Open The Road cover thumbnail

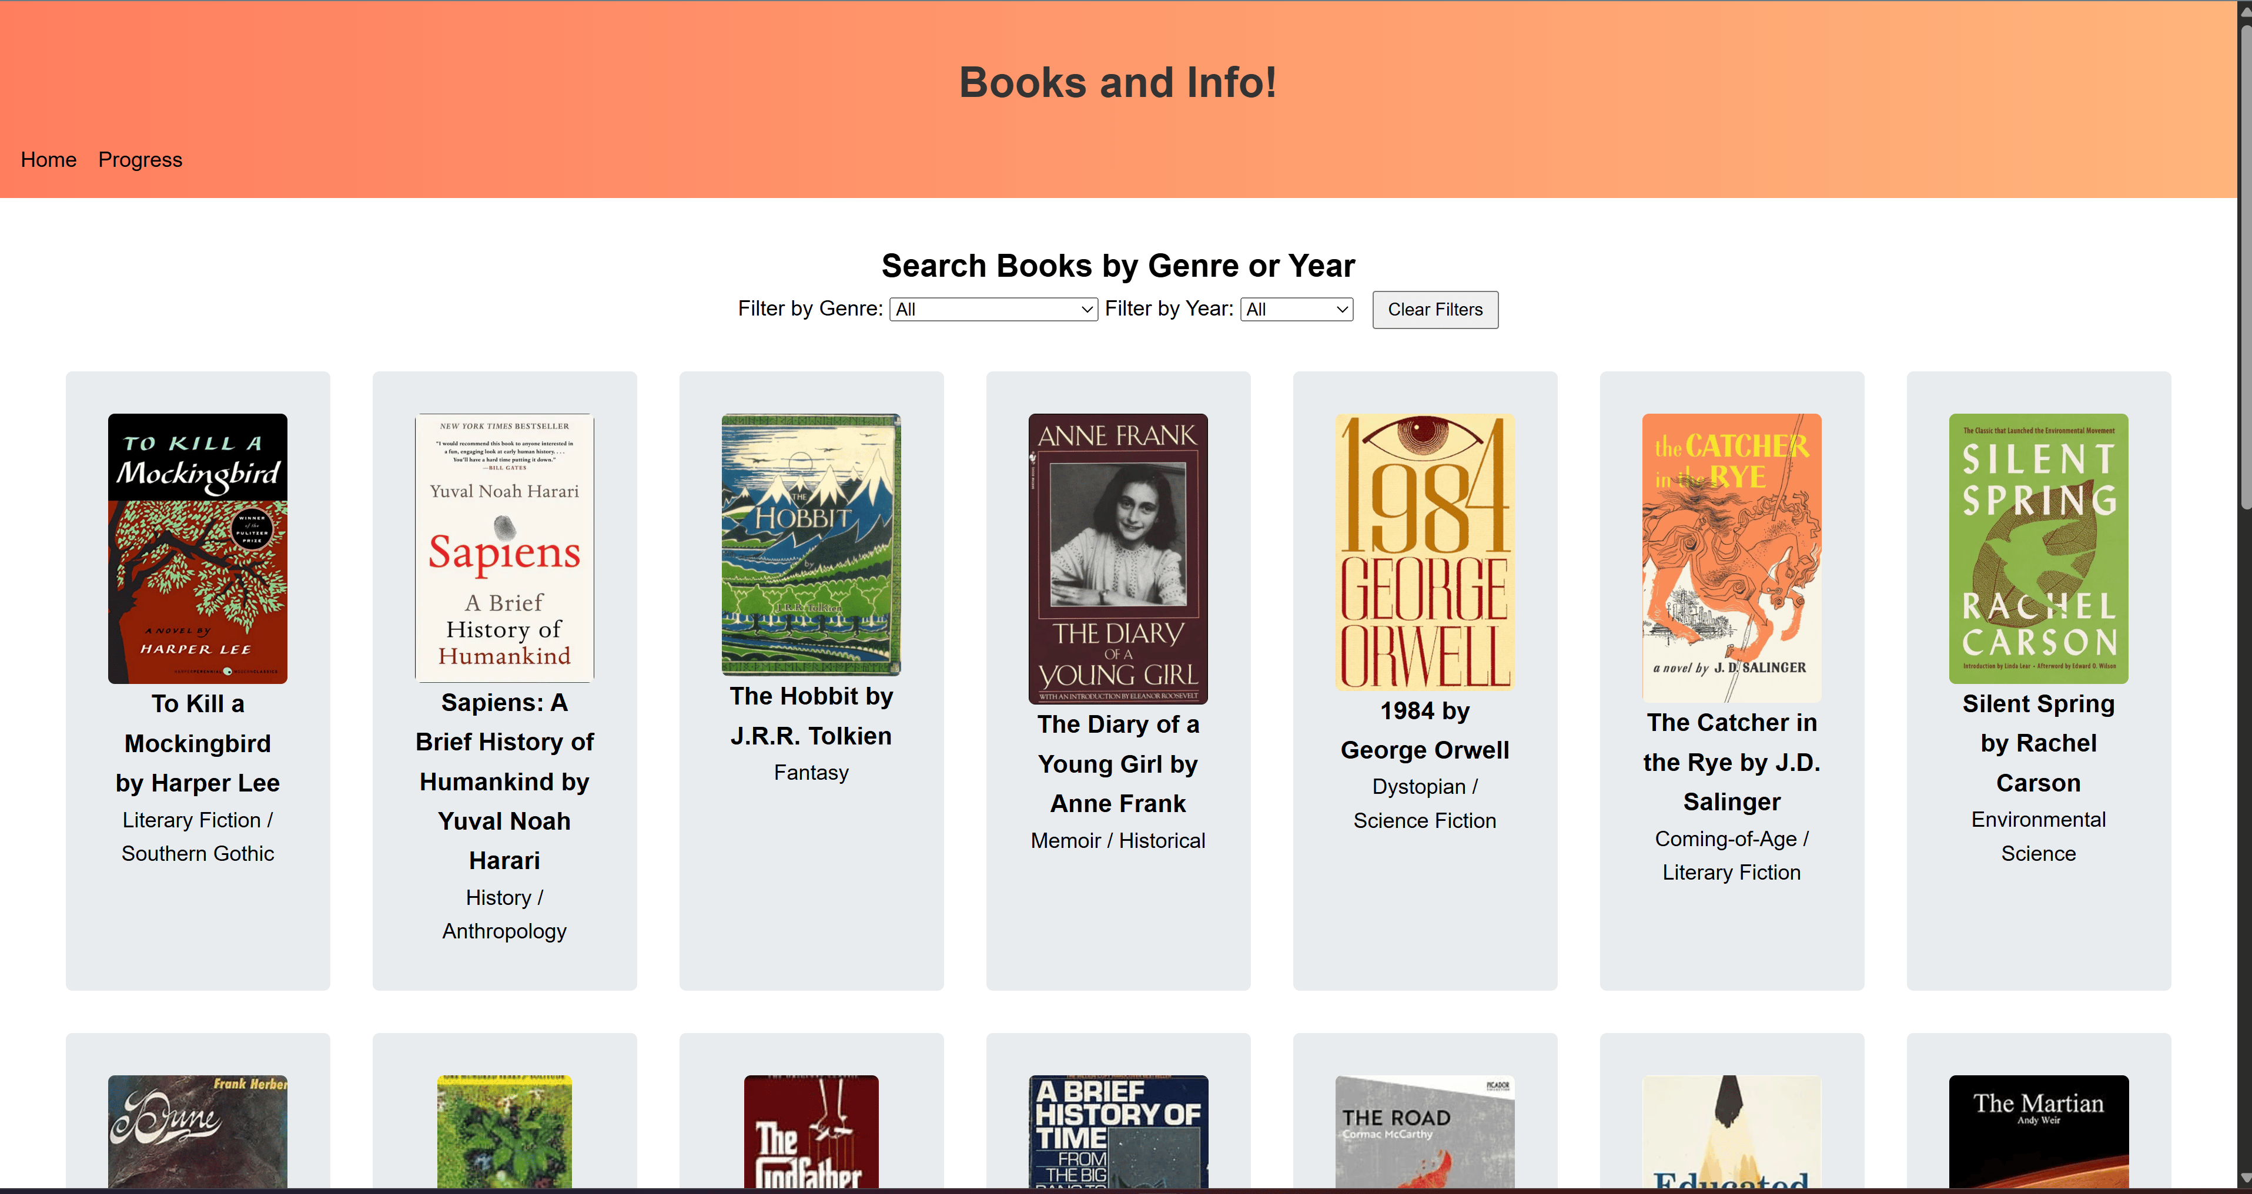point(1425,1131)
